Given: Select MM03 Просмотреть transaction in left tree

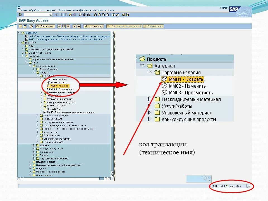Looking at the screenshot, I should [x=60, y=89].
